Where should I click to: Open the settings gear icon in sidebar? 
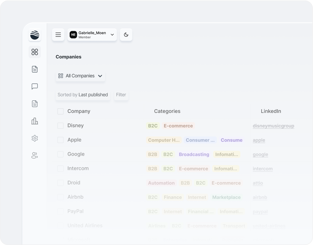pyautogui.click(x=35, y=138)
